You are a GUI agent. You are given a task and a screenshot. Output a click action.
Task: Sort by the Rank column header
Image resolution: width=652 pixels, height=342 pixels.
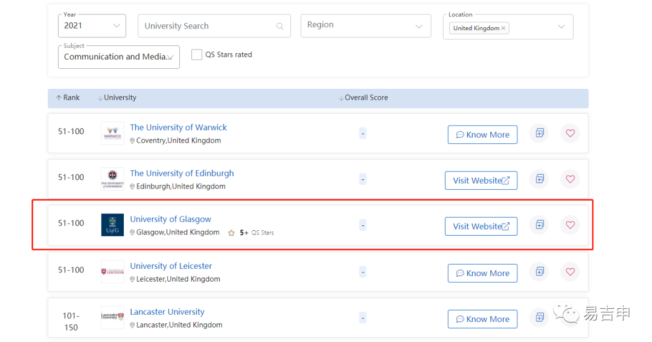[68, 98]
